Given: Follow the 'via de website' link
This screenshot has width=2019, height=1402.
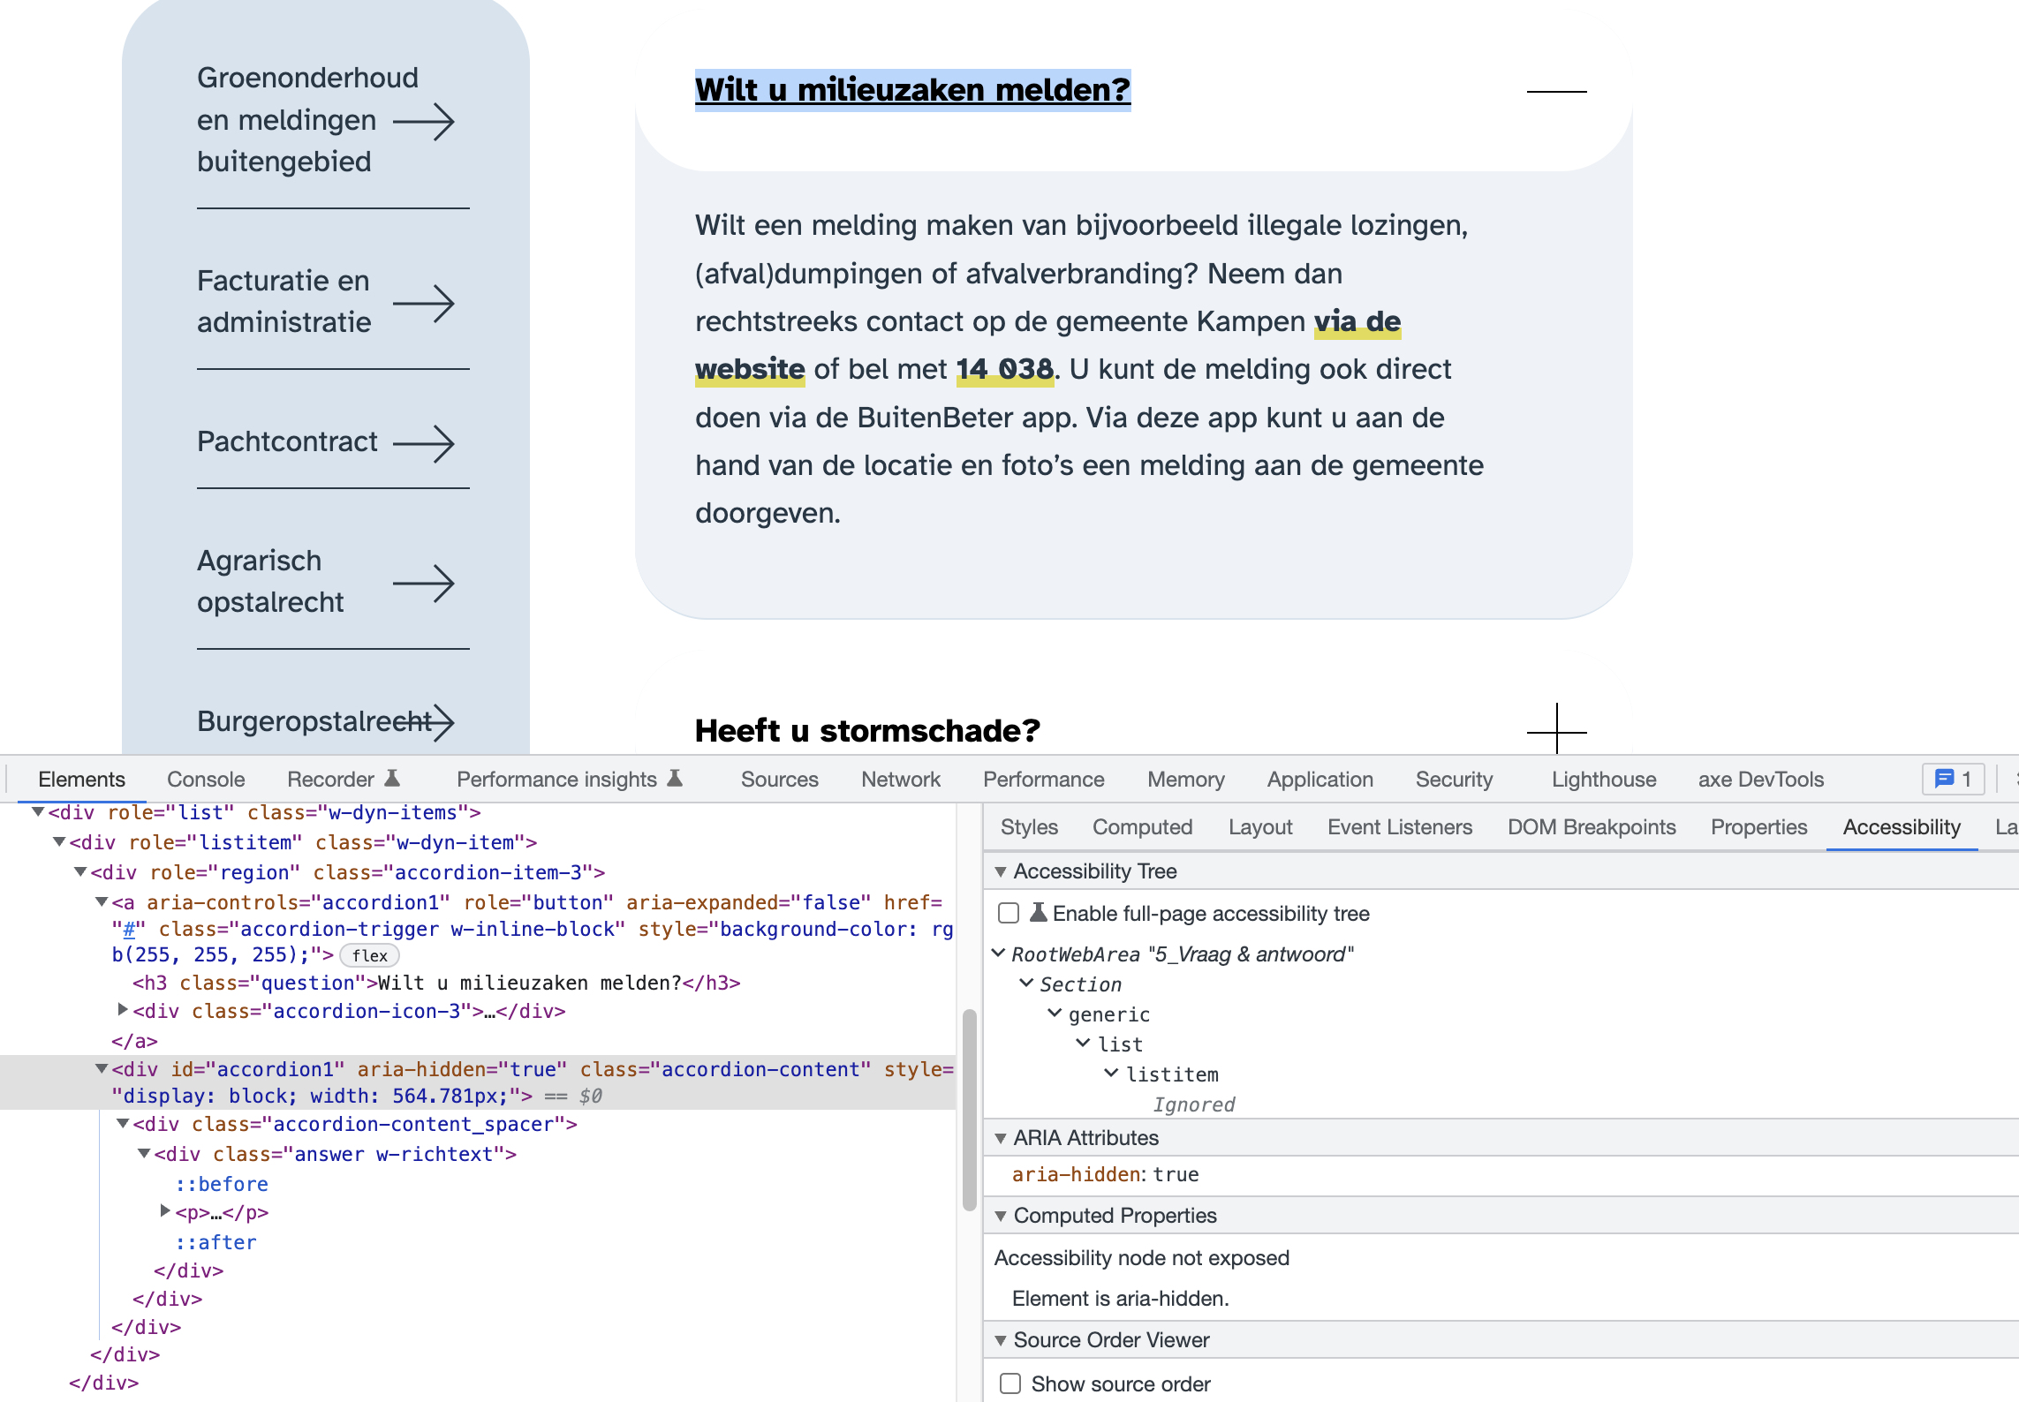Looking at the screenshot, I should click(1357, 321).
